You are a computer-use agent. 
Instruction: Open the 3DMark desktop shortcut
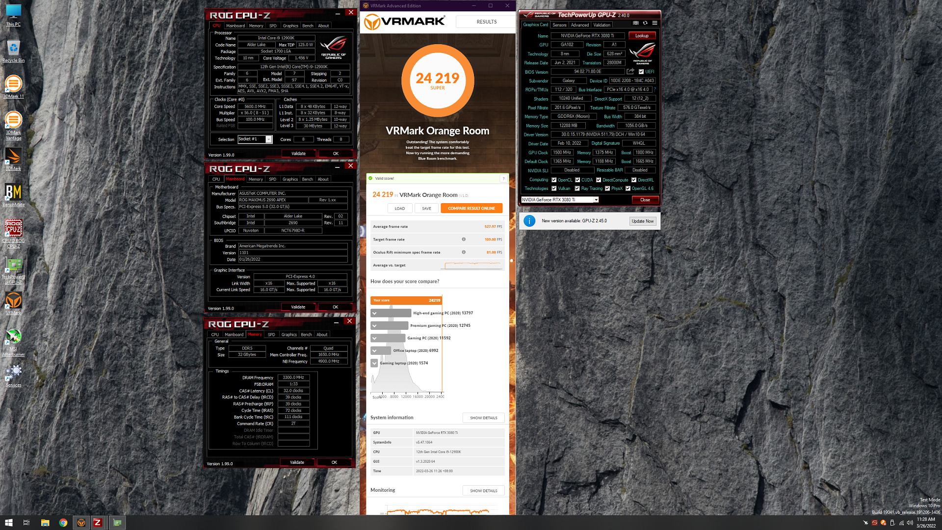(x=13, y=159)
